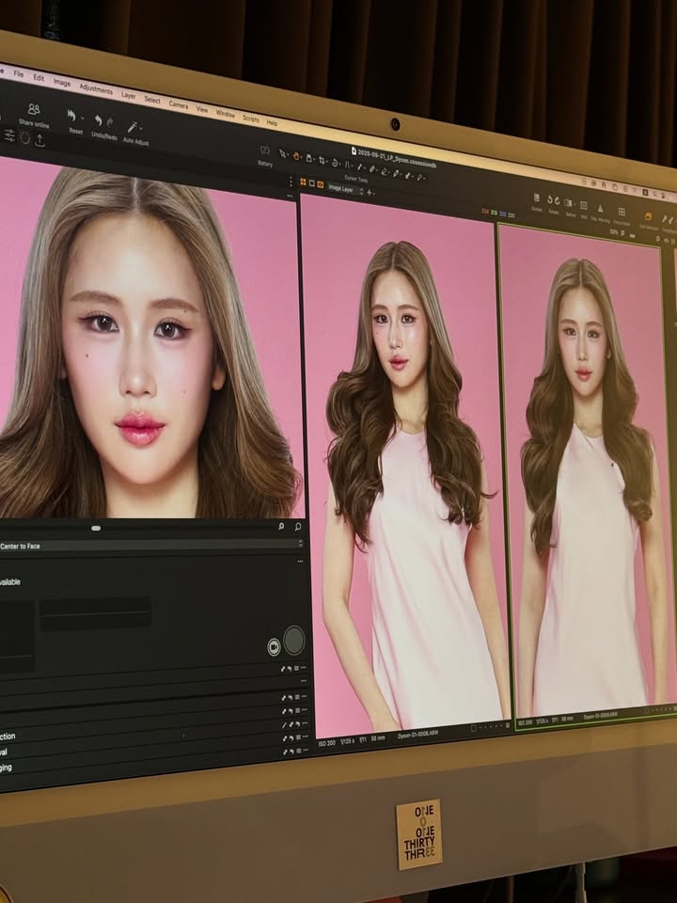
Task: Select the Loupe cursor tool
Action: (308, 158)
